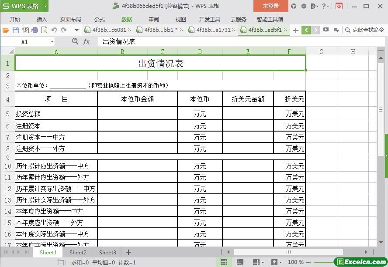This screenshot has height=267, width=388.
Task: Click the cell 投资总额
Action: (56, 114)
